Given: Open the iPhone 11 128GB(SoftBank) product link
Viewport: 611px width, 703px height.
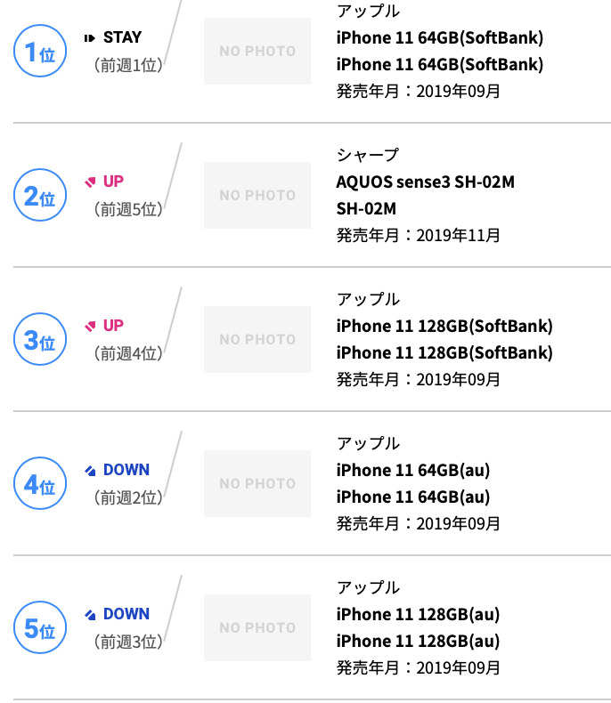Looking at the screenshot, I should (x=444, y=326).
